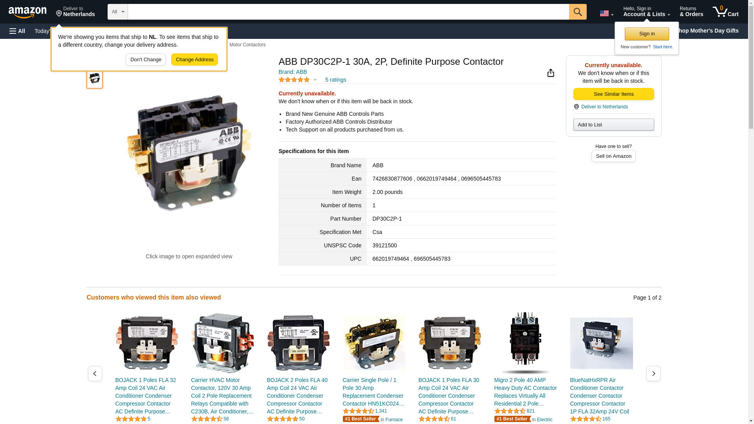The height and width of the screenshot is (424, 754).
Task: Click the carousel next arrow
Action: click(653, 374)
